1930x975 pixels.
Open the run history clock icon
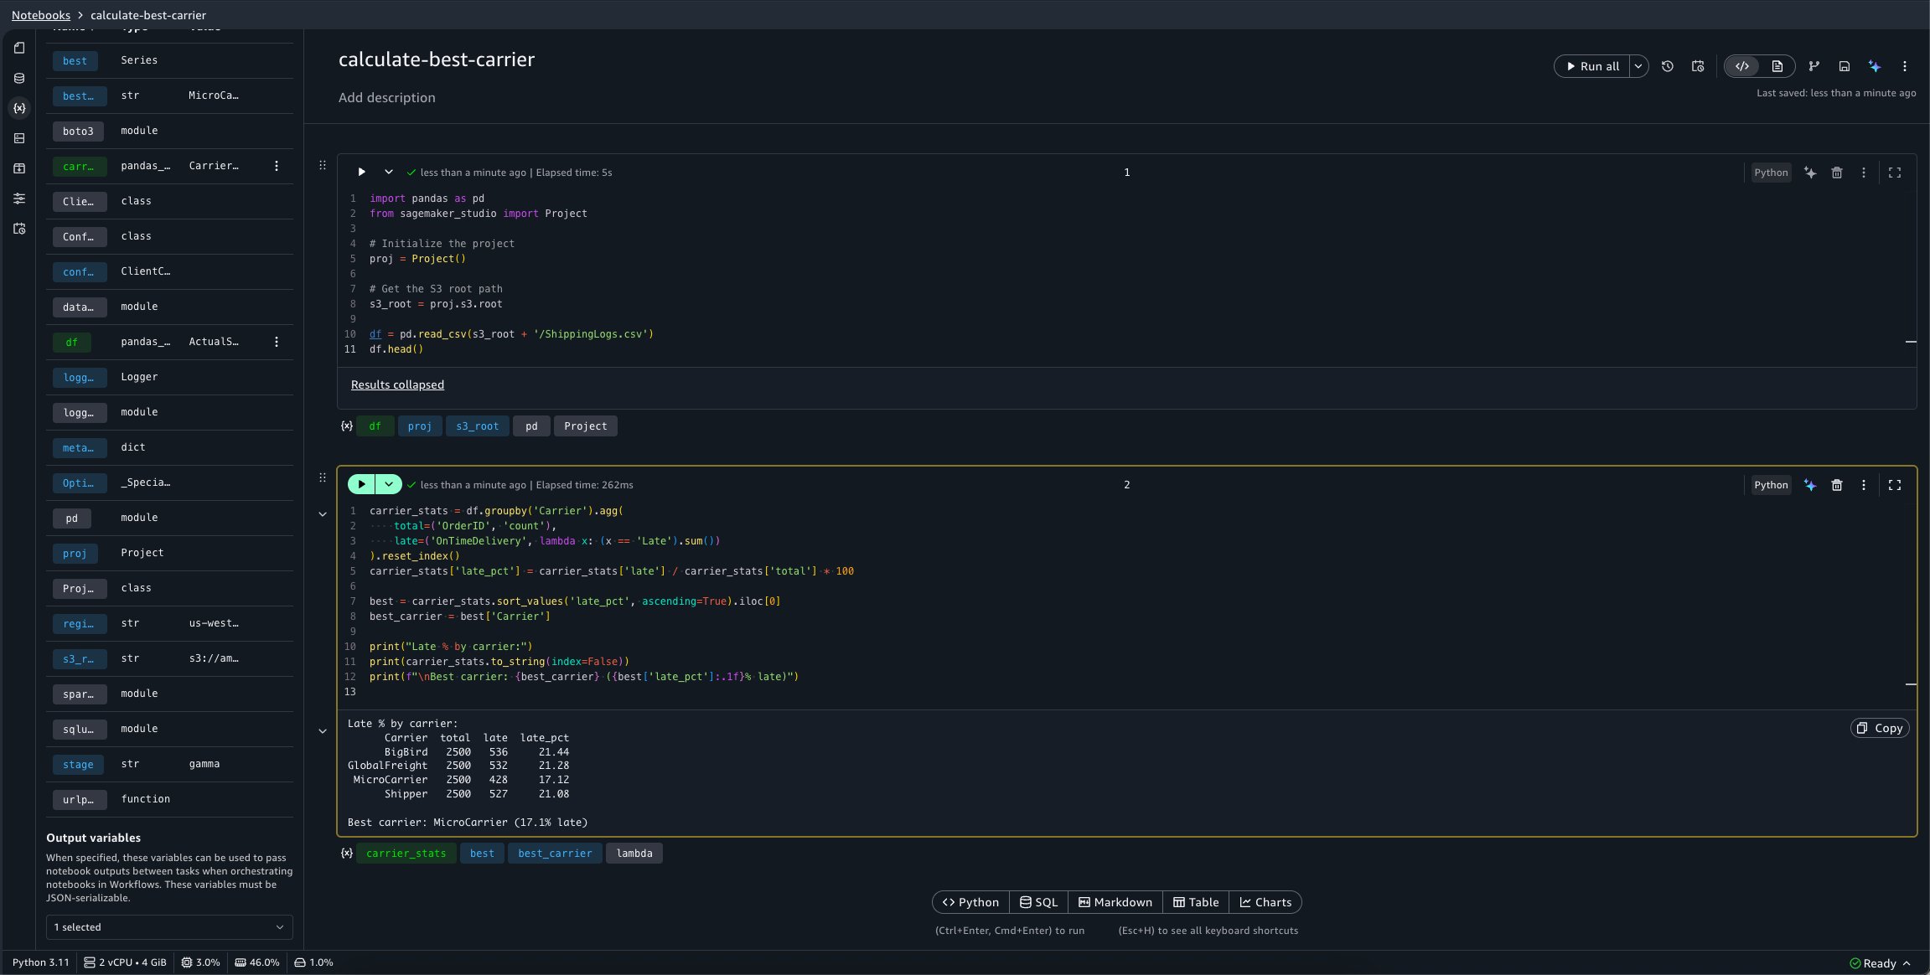pyautogui.click(x=1668, y=66)
